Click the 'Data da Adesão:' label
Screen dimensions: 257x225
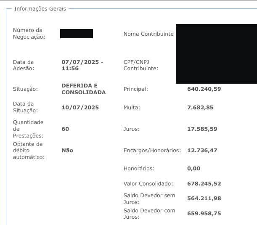click(24, 65)
